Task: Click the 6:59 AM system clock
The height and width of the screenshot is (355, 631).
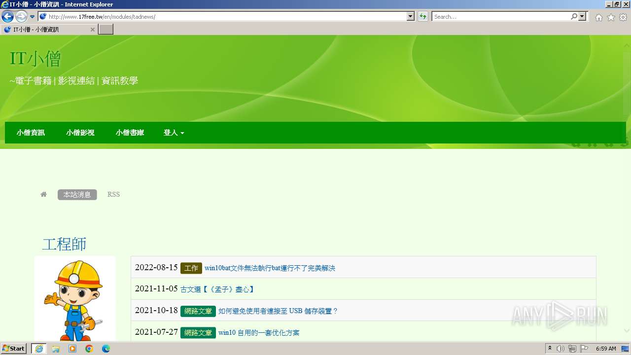Action: pyautogui.click(x=606, y=349)
